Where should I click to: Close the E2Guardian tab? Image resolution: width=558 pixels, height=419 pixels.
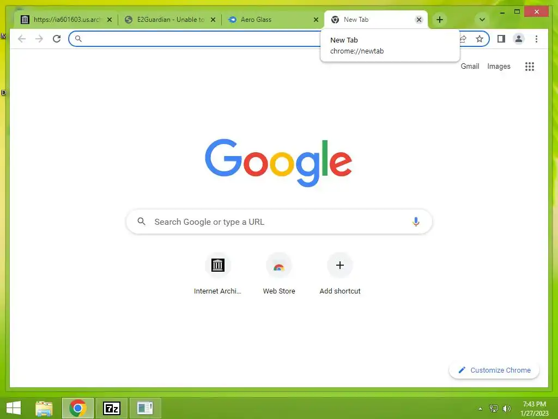click(x=213, y=20)
